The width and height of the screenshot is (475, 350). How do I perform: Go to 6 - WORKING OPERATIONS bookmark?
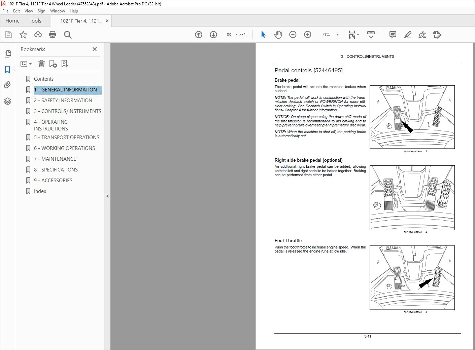[x=64, y=148]
